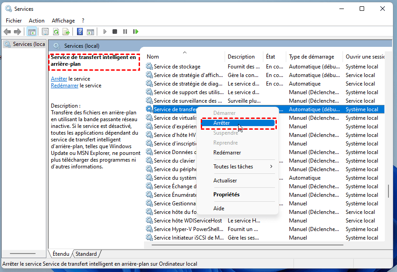The height and width of the screenshot is (272, 397).
Task: Click gear icon of Service hôte WDIServiceHost
Action: pos(149,220)
